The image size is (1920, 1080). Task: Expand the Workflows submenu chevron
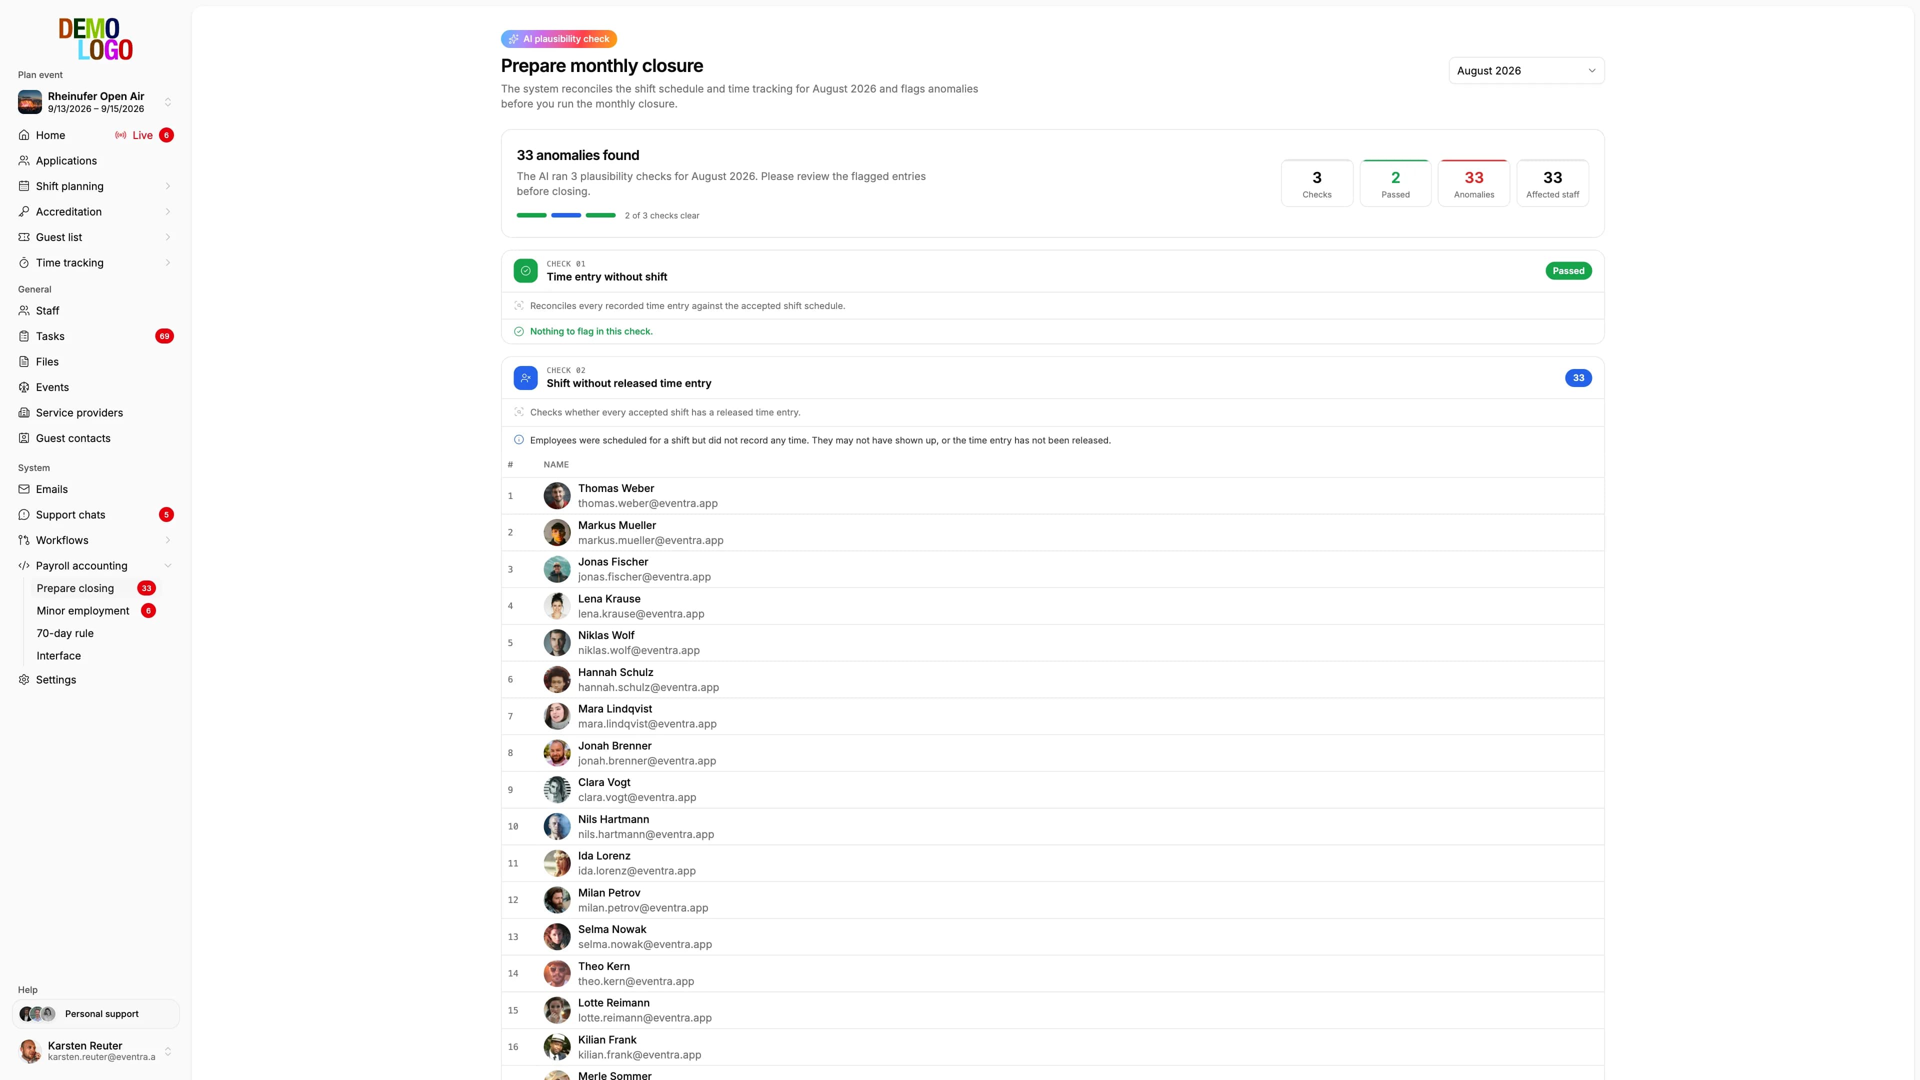[x=167, y=540]
